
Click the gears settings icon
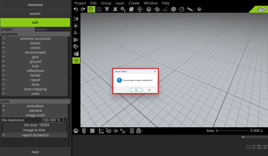pyautogui.click(x=76, y=54)
